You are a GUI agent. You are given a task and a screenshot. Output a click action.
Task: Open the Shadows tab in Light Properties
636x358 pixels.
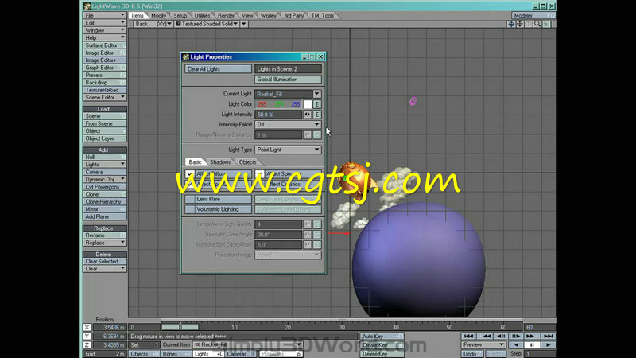(x=220, y=162)
